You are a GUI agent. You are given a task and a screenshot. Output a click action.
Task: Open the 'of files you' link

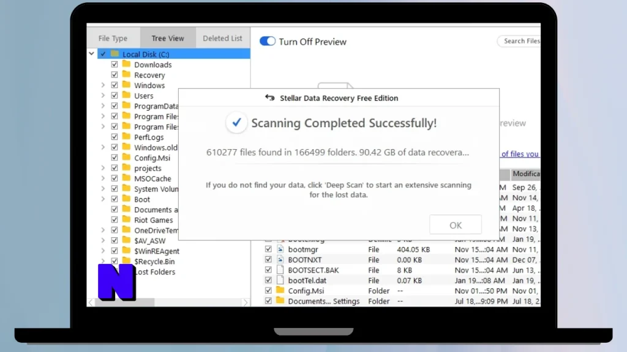click(x=520, y=154)
